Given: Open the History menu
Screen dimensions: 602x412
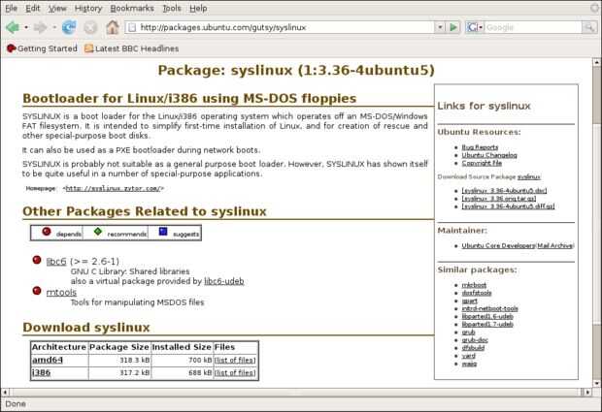Looking at the screenshot, I should pyautogui.click(x=88, y=8).
